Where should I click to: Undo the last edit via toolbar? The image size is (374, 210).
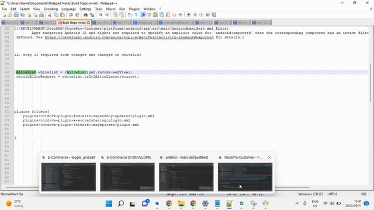(71, 15)
